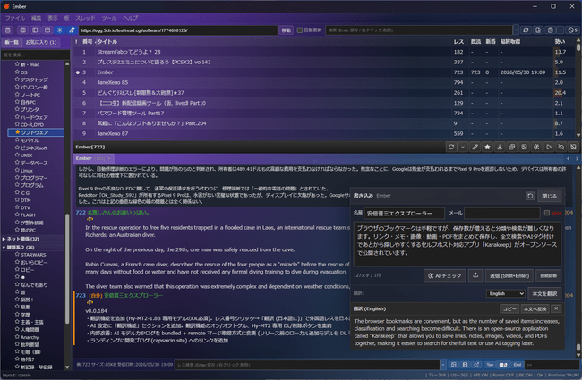Click the 本文へ反映 apply button
The height and width of the screenshot is (380, 582).
pyautogui.click(x=535, y=308)
